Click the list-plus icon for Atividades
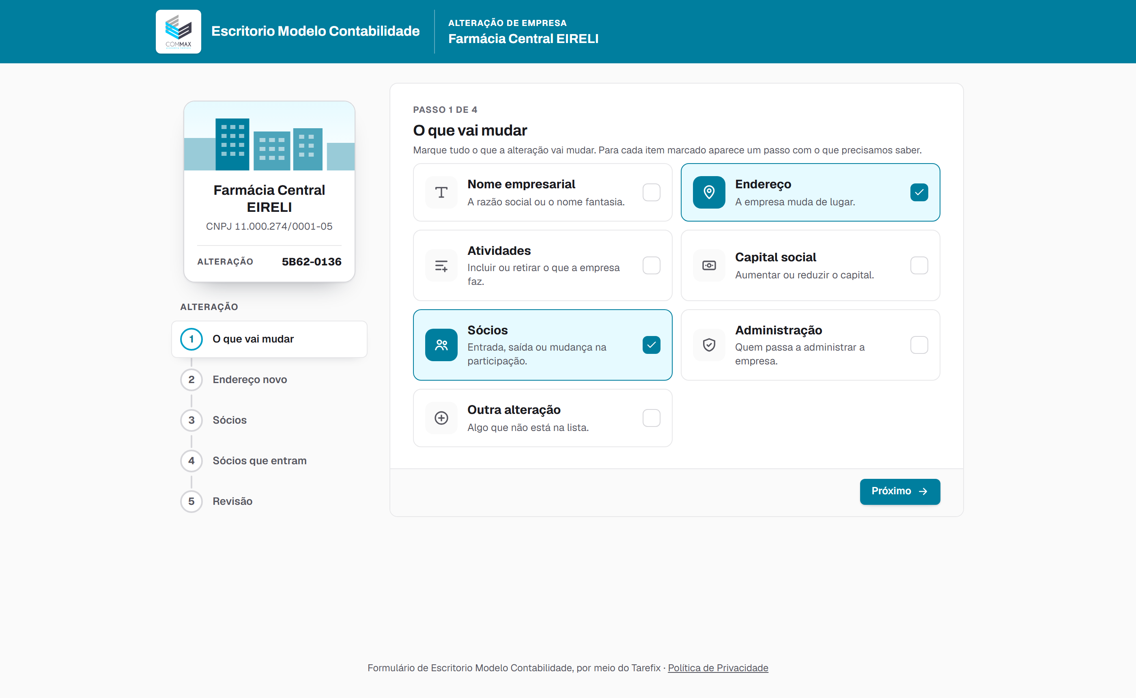Screen dimensions: 1136x698 click(x=441, y=265)
